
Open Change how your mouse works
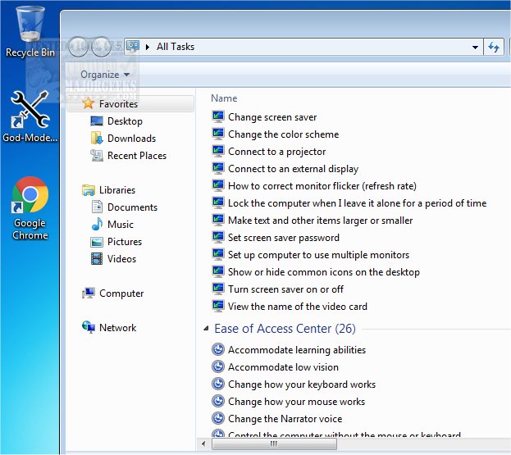pos(296,402)
